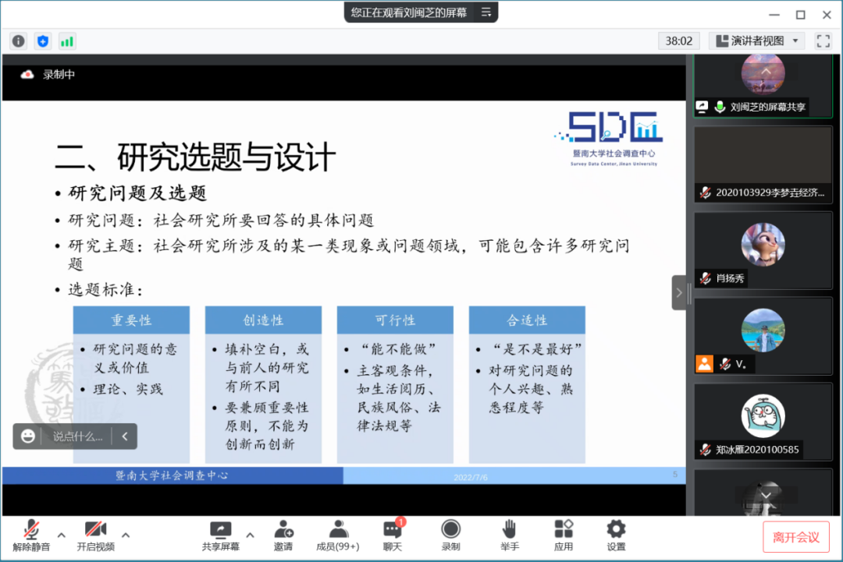The height and width of the screenshot is (562, 843).
Task: Expand audio options arrow beside mute
Action: pos(62,535)
